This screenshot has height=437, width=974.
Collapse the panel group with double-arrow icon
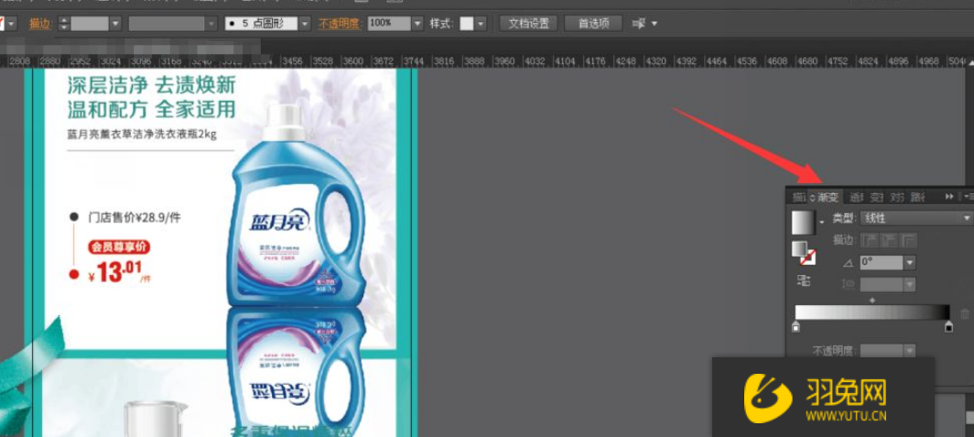[x=949, y=196]
